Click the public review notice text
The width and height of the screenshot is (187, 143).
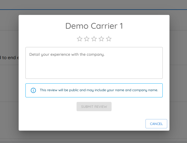(99, 90)
